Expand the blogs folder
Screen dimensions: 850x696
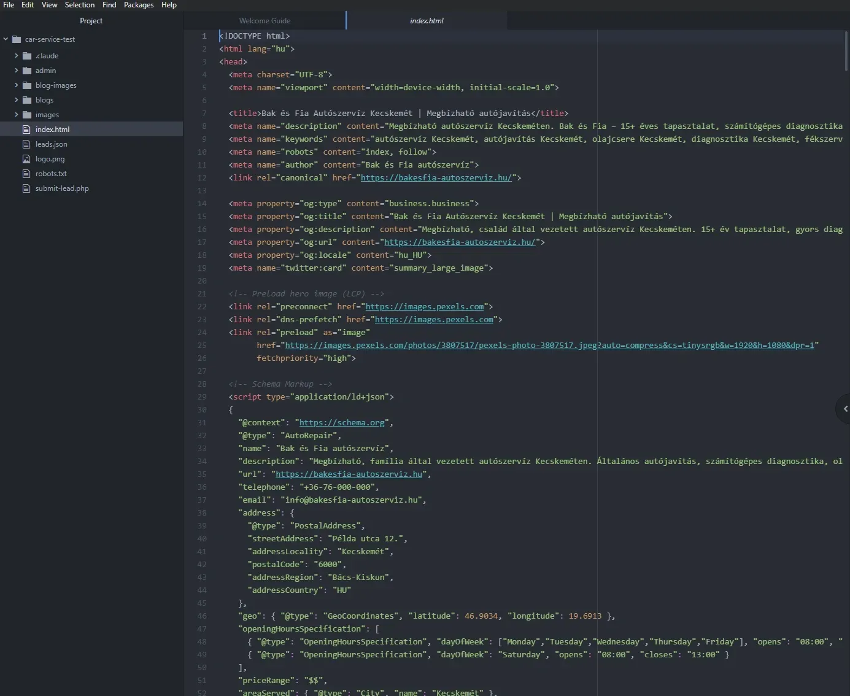coord(17,100)
